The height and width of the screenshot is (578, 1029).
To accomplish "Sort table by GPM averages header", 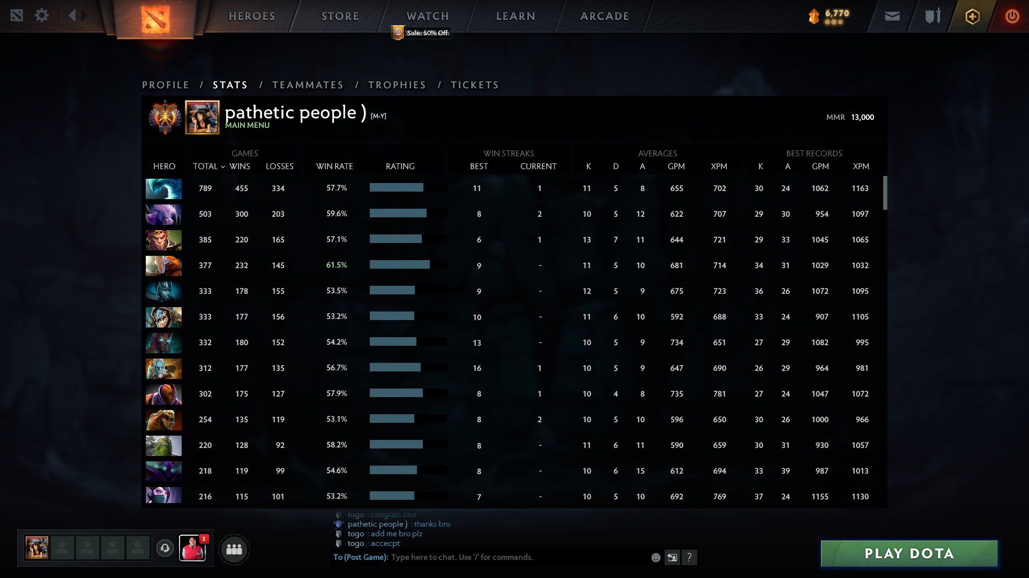I will click(x=676, y=166).
